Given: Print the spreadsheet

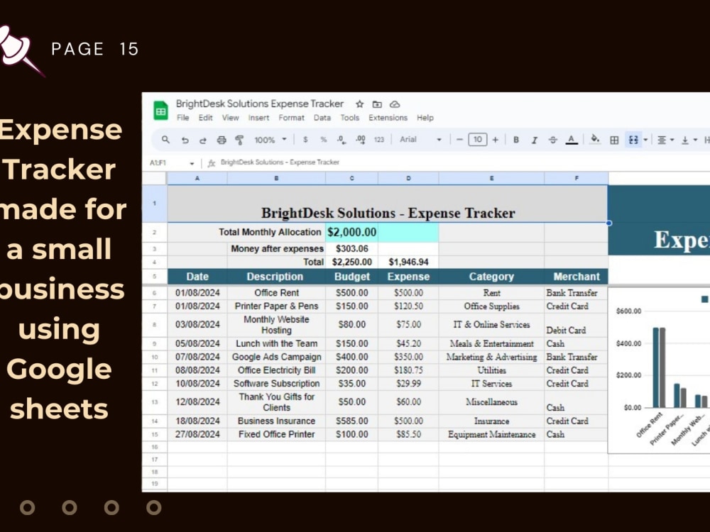Looking at the screenshot, I should [222, 140].
